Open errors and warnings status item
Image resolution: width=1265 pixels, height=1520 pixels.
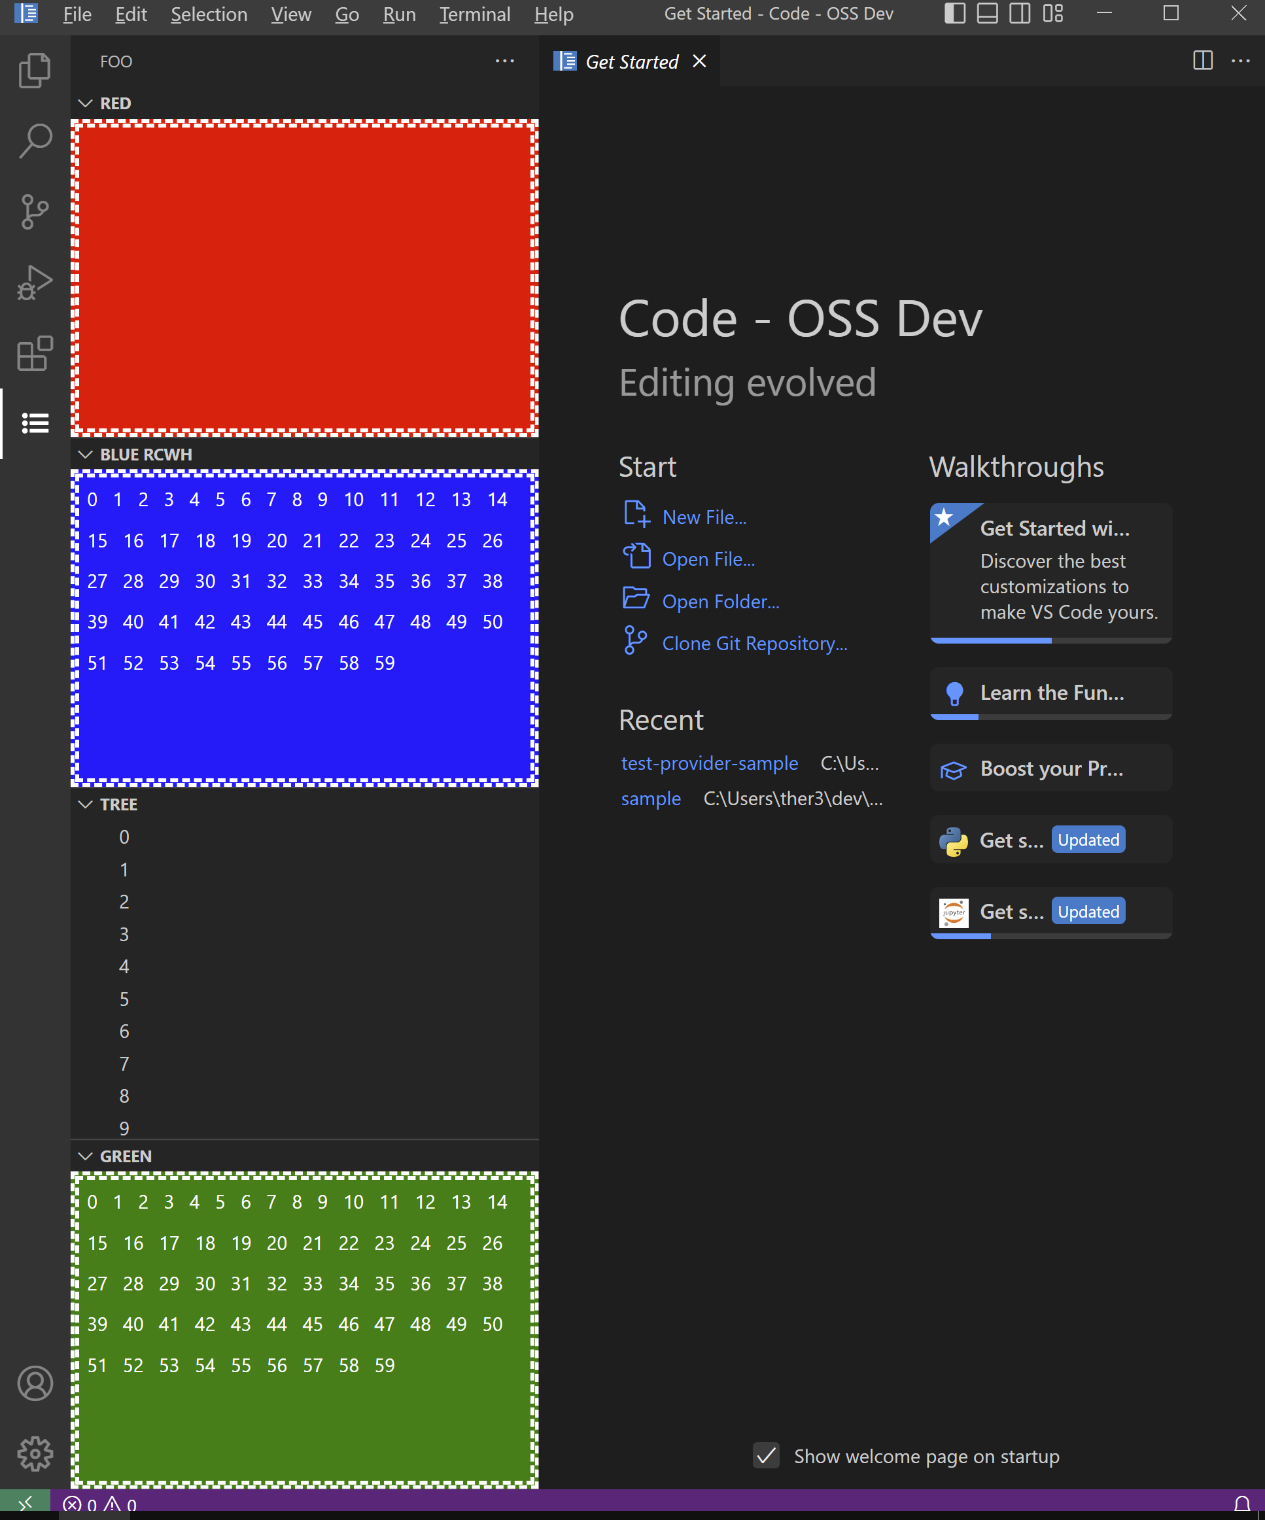pos(100,1505)
